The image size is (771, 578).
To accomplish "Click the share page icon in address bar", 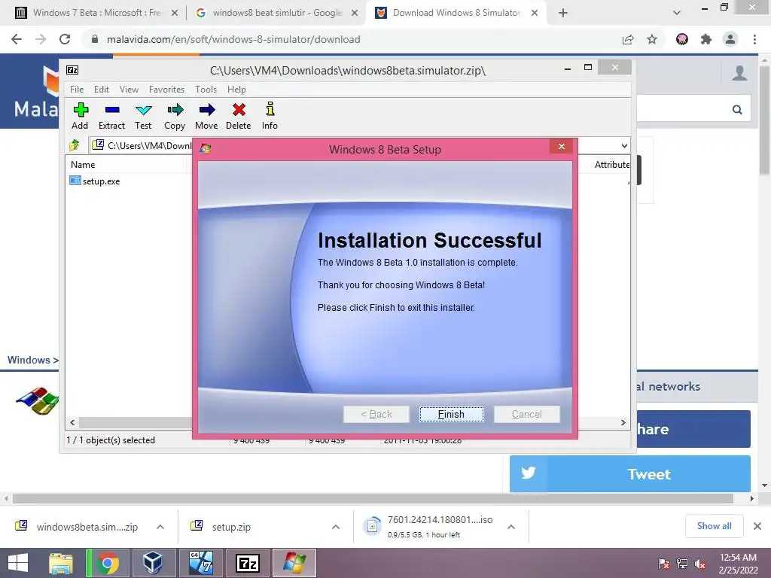I will click(x=628, y=40).
